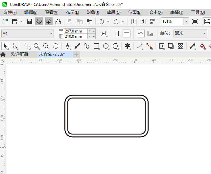Image resolution: width=211 pixels, height=174 pixels.
Task: Decrease page height 210.0 mm spinner
Action: click(x=90, y=36)
